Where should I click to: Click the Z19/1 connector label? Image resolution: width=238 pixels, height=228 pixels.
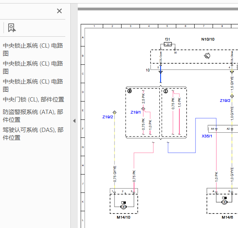point(136,112)
